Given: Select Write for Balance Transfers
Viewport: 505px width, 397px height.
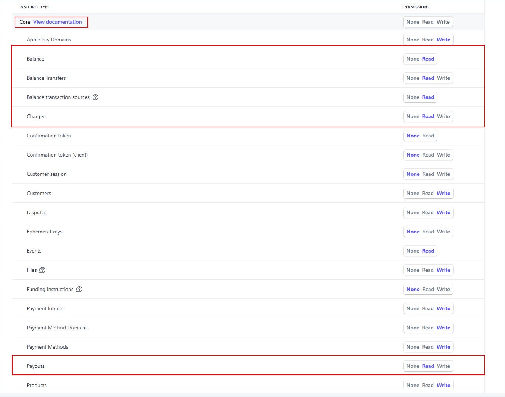Looking at the screenshot, I should (443, 78).
